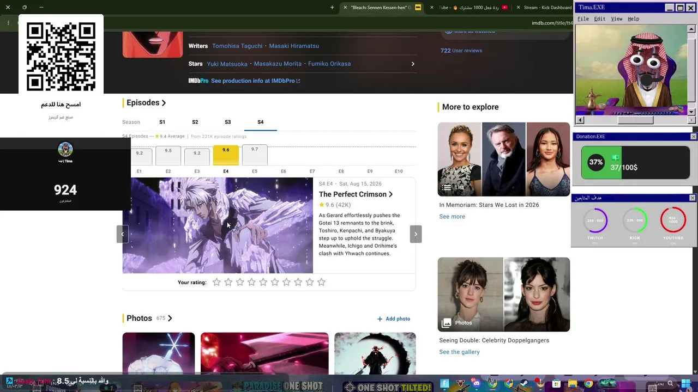Open Masakazu Morita's profile link

278,64
